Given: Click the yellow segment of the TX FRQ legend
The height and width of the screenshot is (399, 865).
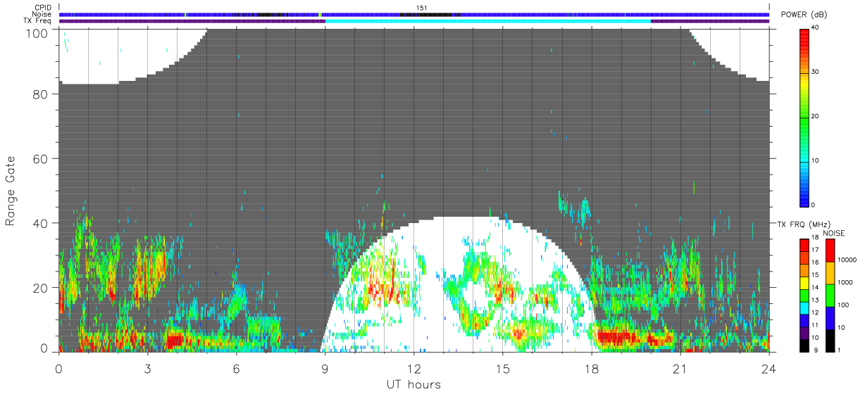Looking at the screenshot, I should pyautogui.click(x=804, y=281).
